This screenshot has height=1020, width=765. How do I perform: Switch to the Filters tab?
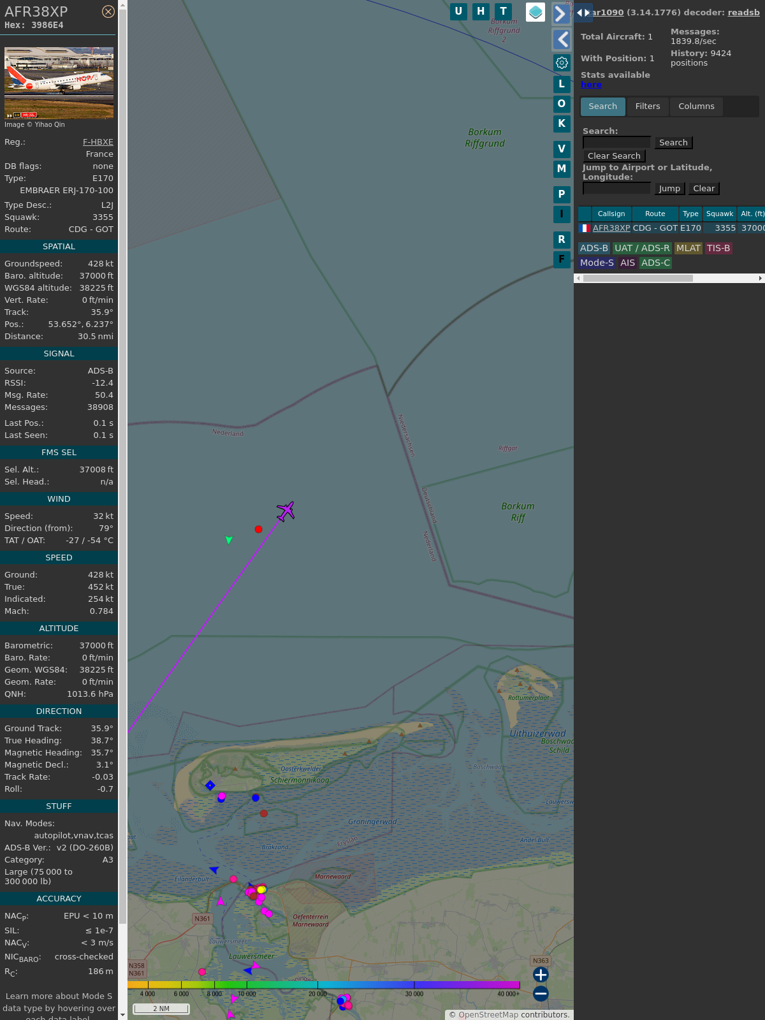point(647,106)
